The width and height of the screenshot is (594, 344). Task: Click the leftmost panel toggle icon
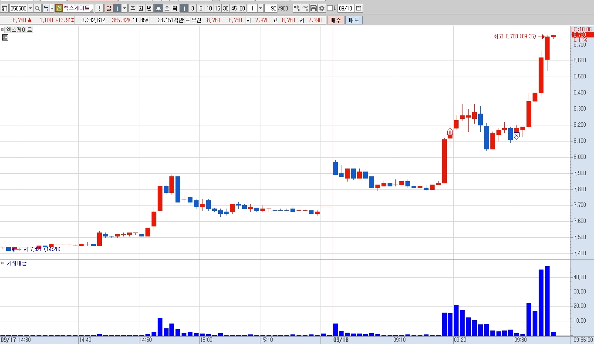coord(4,8)
